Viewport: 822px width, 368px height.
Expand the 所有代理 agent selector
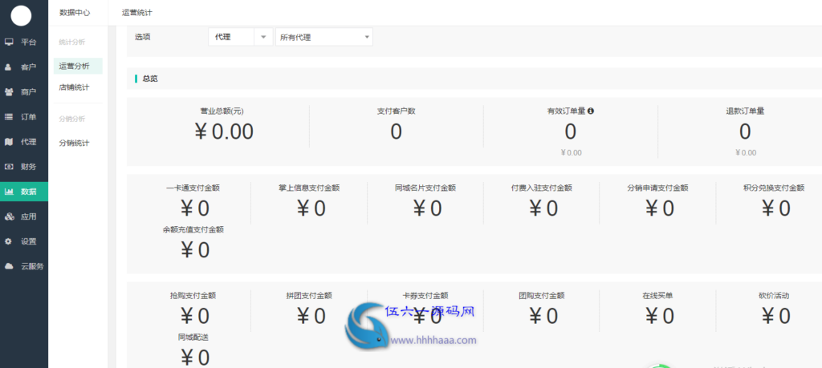point(324,37)
